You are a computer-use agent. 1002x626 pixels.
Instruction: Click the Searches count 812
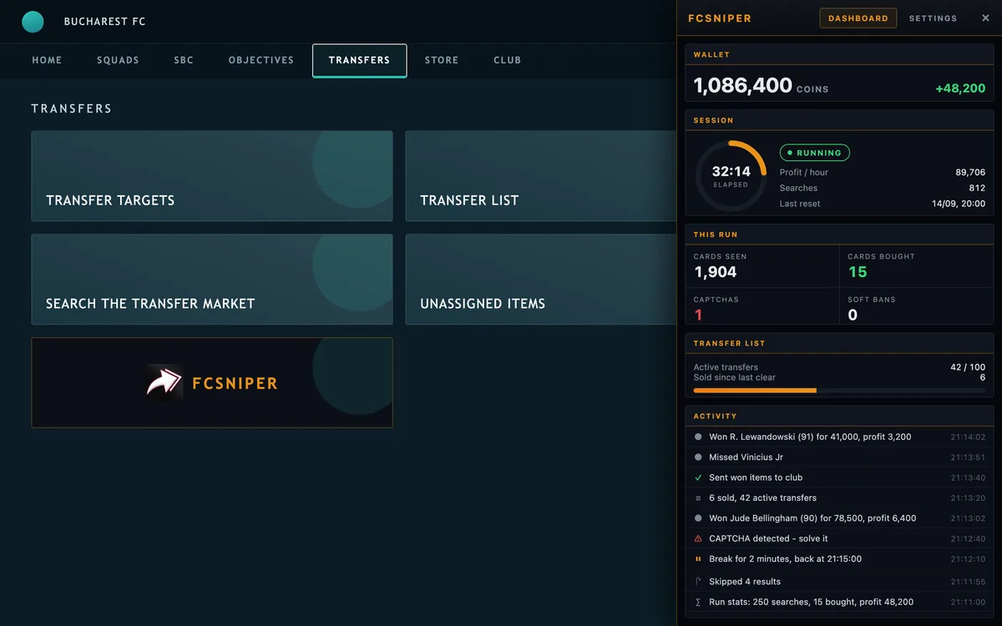pos(977,188)
